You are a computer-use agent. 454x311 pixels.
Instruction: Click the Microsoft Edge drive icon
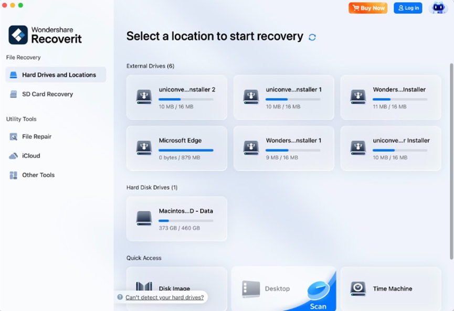click(144, 148)
